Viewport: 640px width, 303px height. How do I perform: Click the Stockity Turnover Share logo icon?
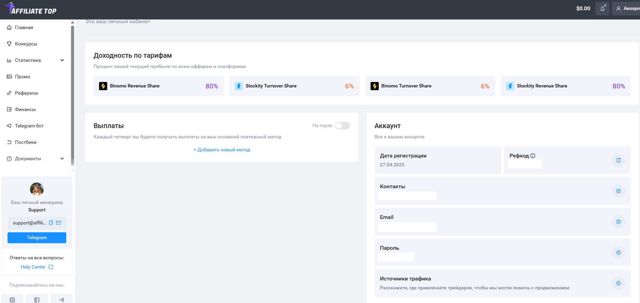(x=239, y=86)
